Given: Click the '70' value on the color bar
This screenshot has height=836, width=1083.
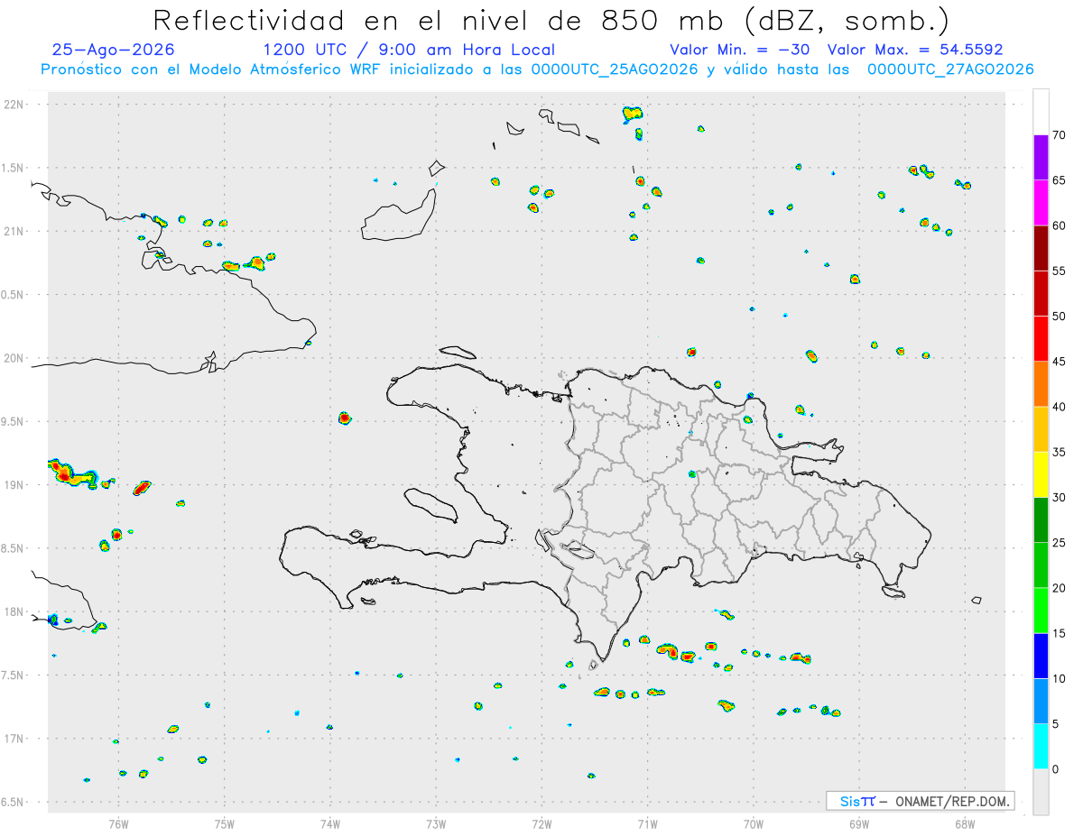Looking at the screenshot, I should [x=1059, y=135].
